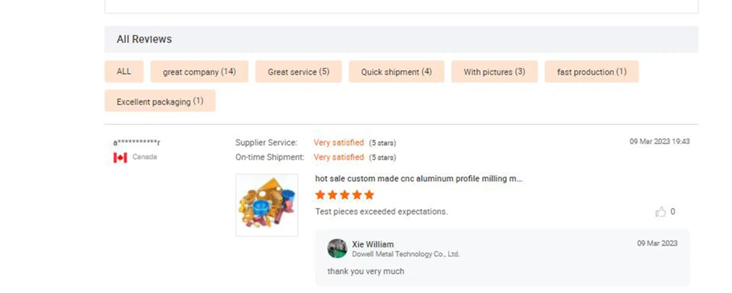Click the thumbs-up helpful icon
Image resolution: width=732 pixels, height=293 pixels.
[661, 212]
